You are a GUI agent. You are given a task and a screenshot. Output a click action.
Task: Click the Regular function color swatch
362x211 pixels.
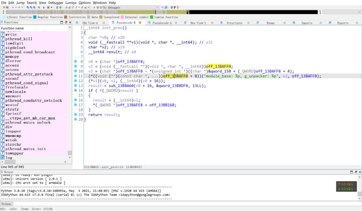point(35,17)
